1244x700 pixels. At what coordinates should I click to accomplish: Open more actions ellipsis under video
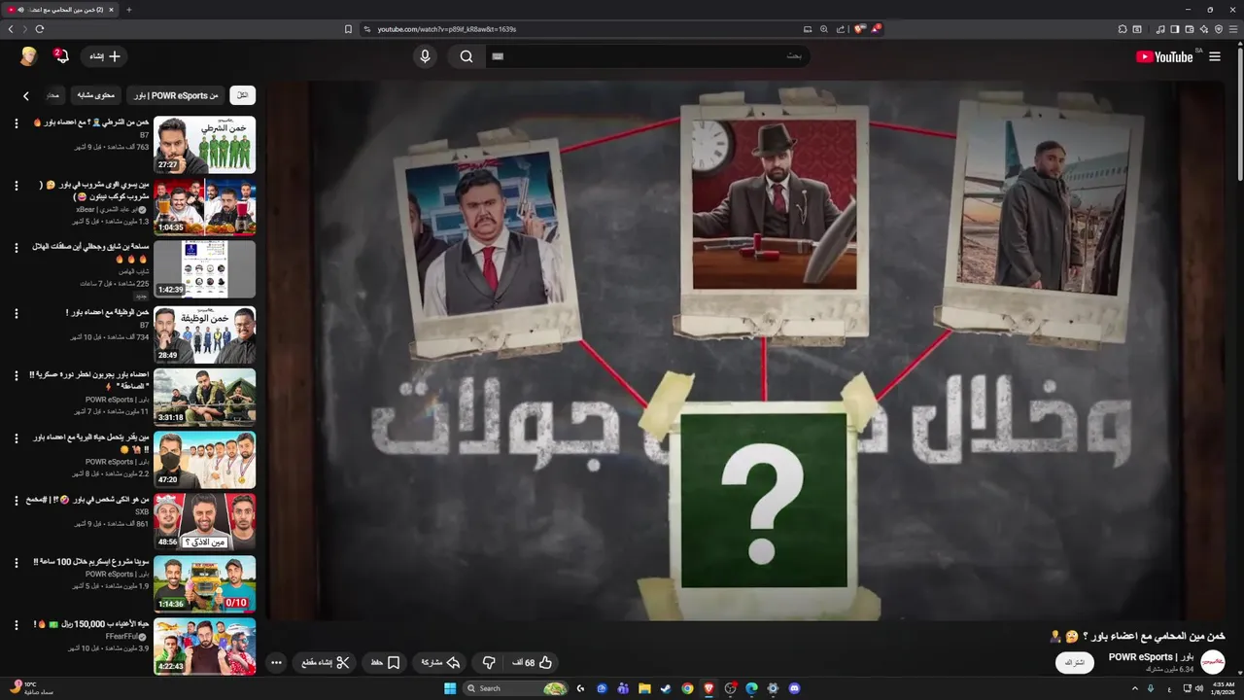(x=276, y=662)
